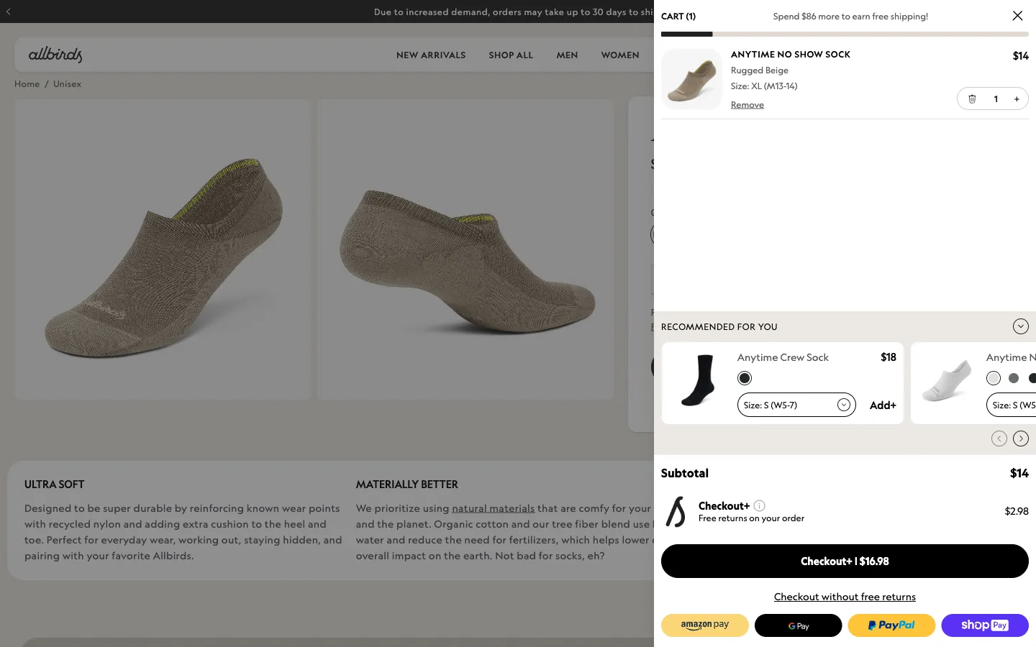
Task: Open the New Arrivals menu
Action: coord(431,55)
